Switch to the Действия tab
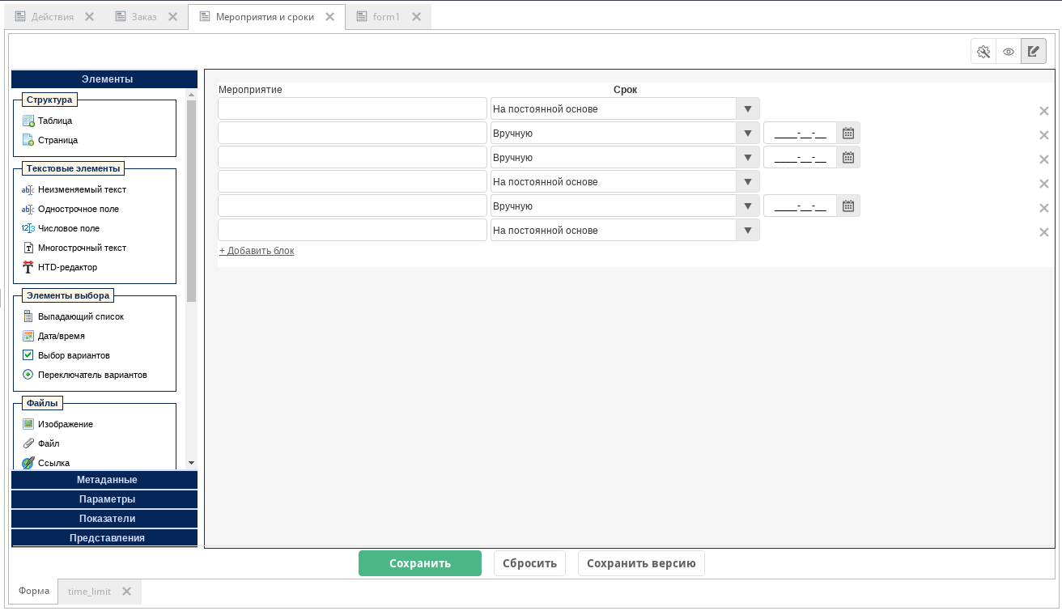Viewport: 1062px width, 611px height. [x=53, y=16]
